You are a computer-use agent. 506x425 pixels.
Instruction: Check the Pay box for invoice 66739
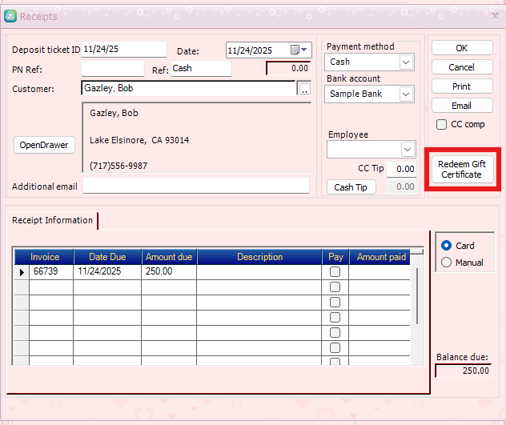point(335,272)
